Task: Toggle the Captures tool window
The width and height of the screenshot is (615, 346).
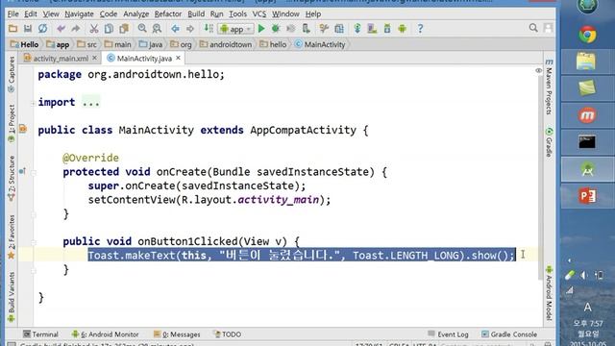Action: click(x=12, y=75)
